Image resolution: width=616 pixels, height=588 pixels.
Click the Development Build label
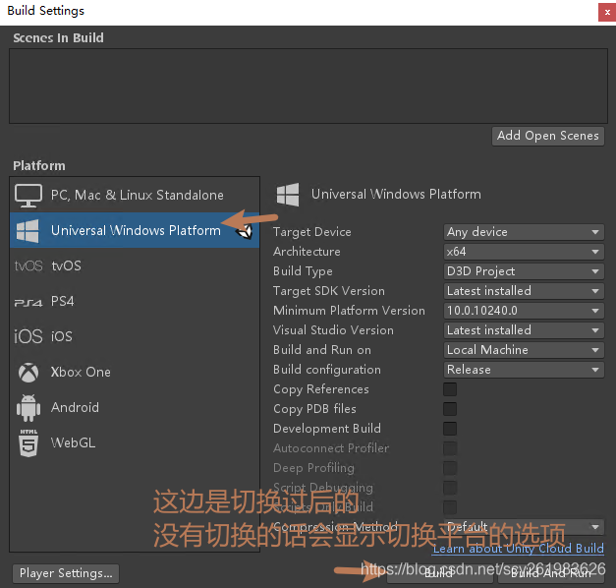(x=327, y=429)
